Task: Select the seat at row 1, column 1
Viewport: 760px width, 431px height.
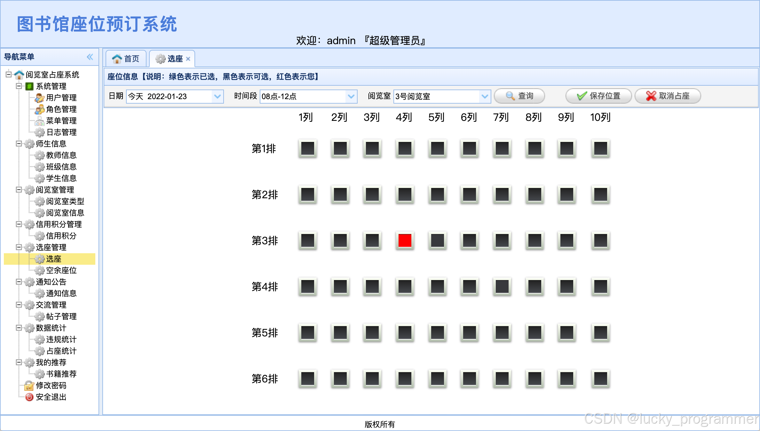Action: click(307, 148)
